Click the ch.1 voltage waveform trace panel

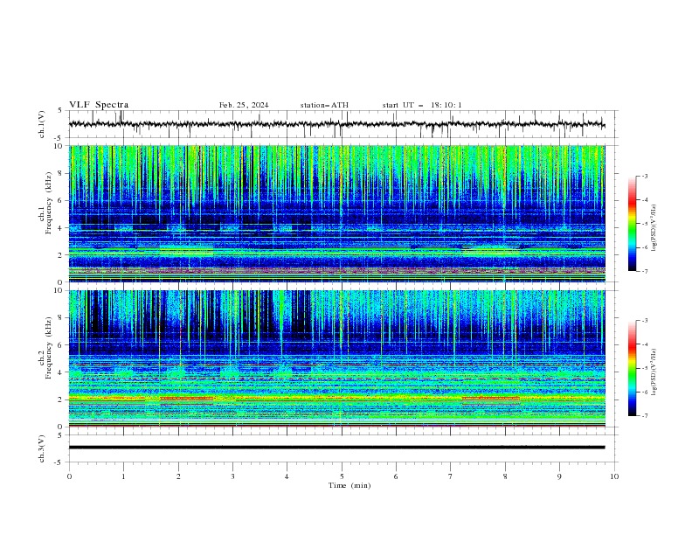pyautogui.click(x=343, y=124)
